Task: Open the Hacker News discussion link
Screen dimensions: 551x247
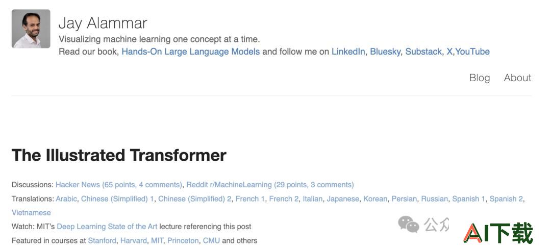Action: coord(119,185)
